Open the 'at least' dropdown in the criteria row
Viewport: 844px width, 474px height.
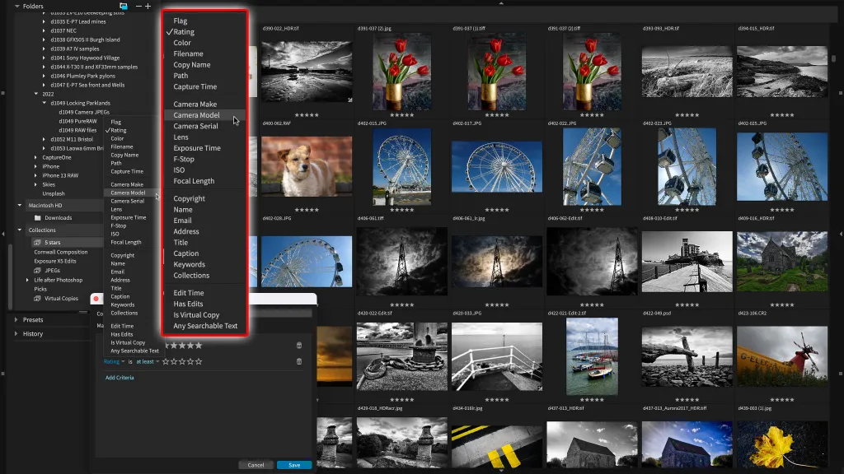(x=147, y=361)
